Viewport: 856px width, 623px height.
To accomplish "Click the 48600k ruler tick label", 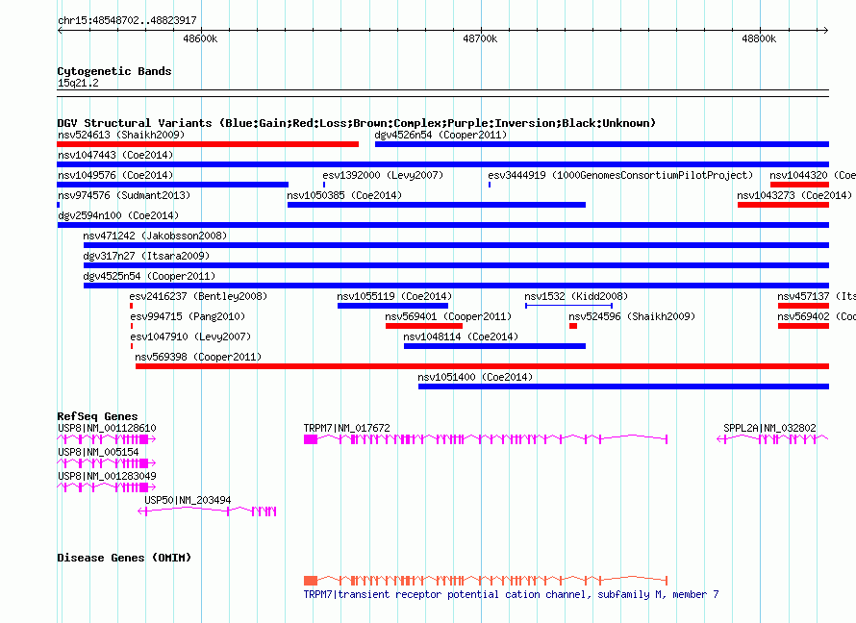I will 200,38.
